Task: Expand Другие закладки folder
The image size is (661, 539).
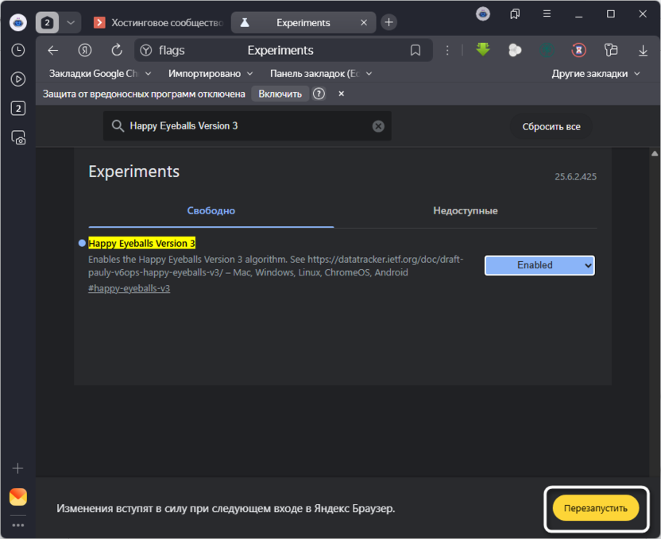Action: click(595, 74)
